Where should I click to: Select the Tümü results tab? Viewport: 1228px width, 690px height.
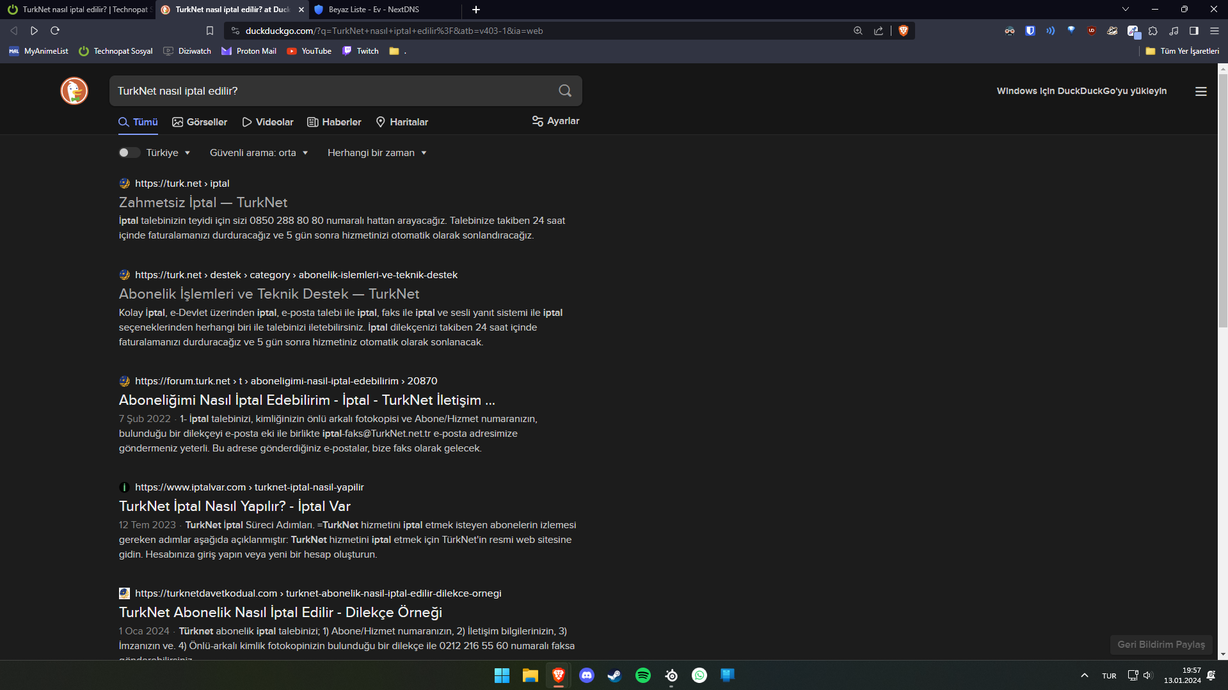pos(138,122)
